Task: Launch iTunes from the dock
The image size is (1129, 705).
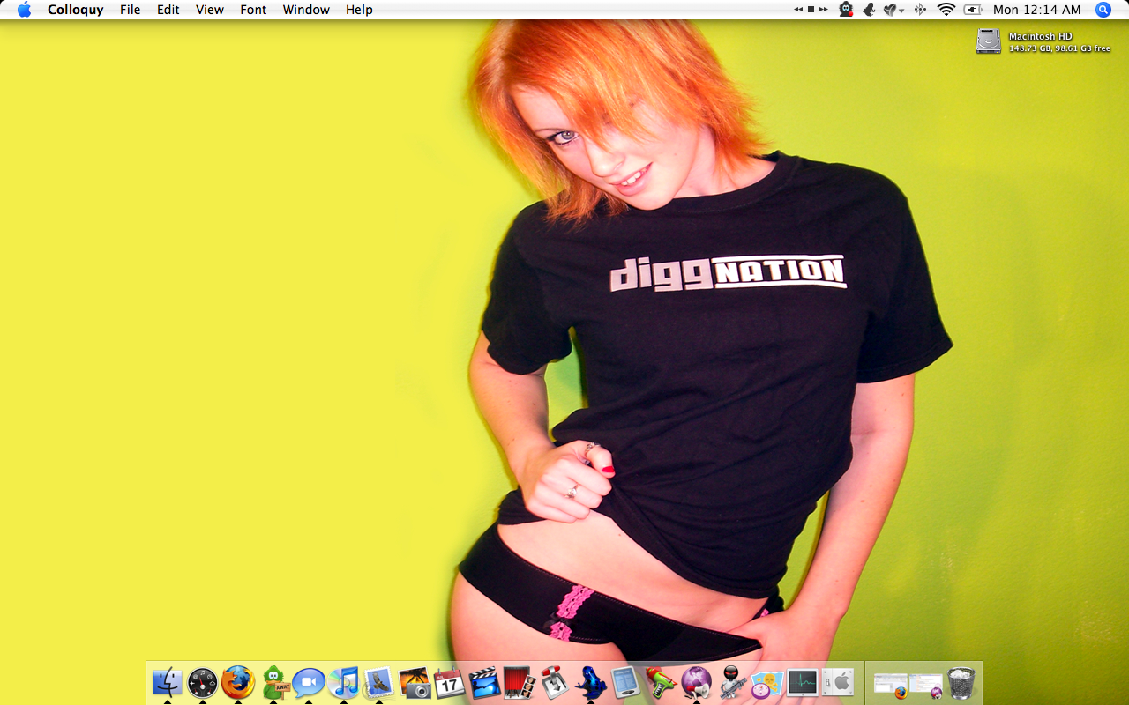Action: tap(344, 683)
